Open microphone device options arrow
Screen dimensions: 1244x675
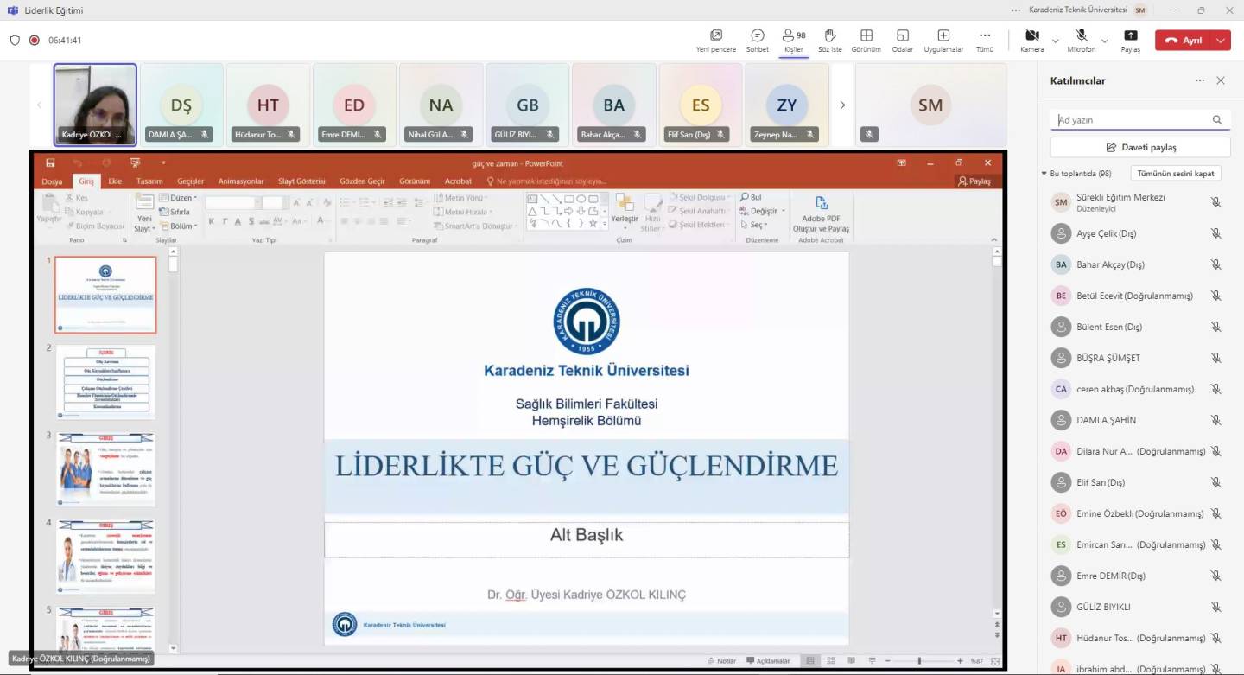tap(1104, 41)
